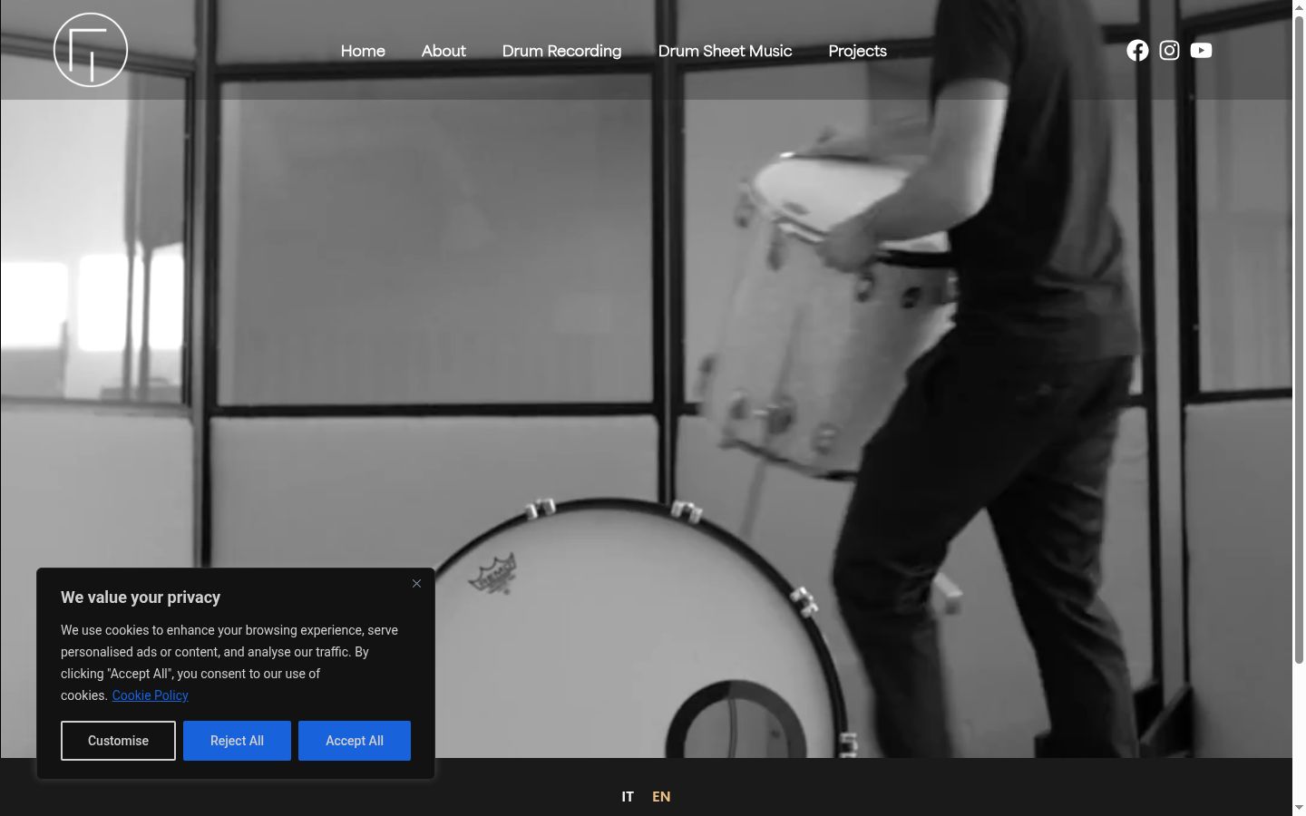Image resolution: width=1306 pixels, height=816 pixels.
Task: Open the About page
Action: tap(443, 51)
